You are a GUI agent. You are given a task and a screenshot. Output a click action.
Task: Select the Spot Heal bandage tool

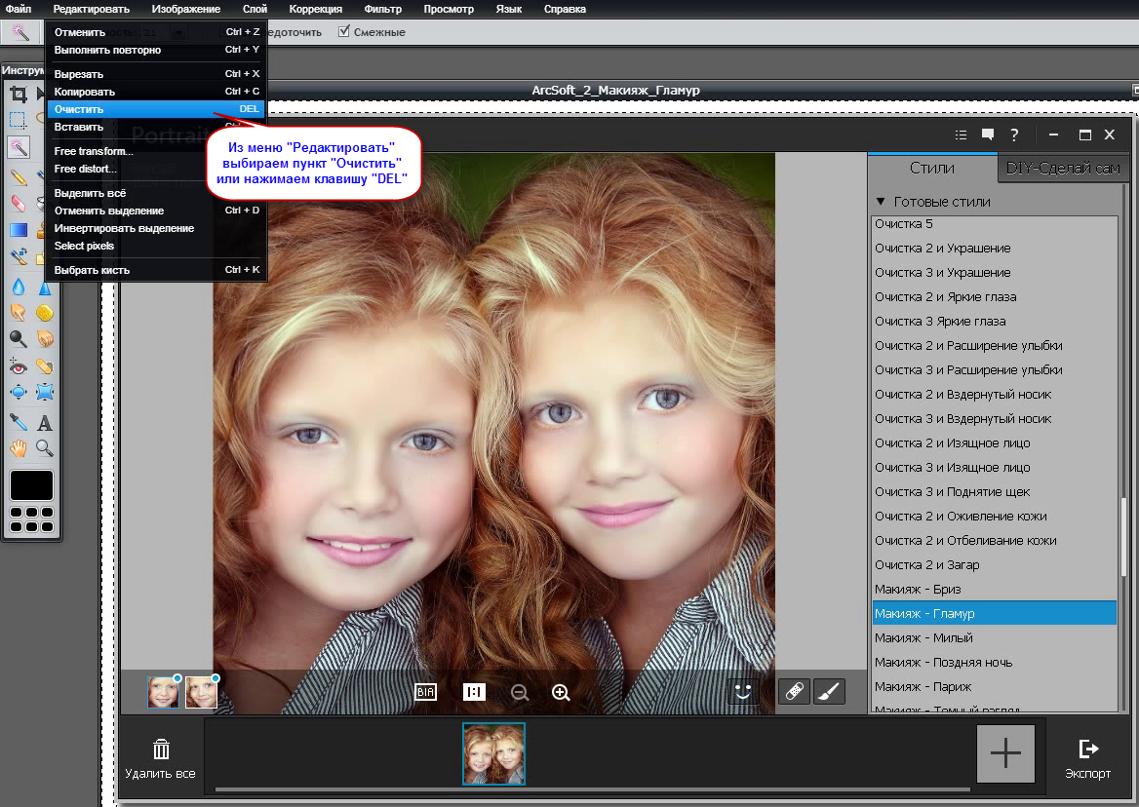(x=44, y=366)
